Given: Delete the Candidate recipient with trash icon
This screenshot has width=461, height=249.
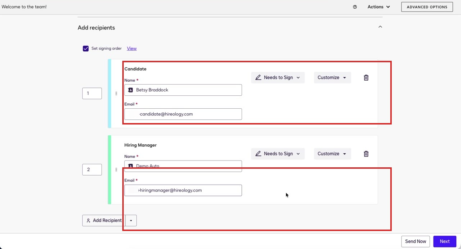Looking at the screenshot, I should [366, 78].
